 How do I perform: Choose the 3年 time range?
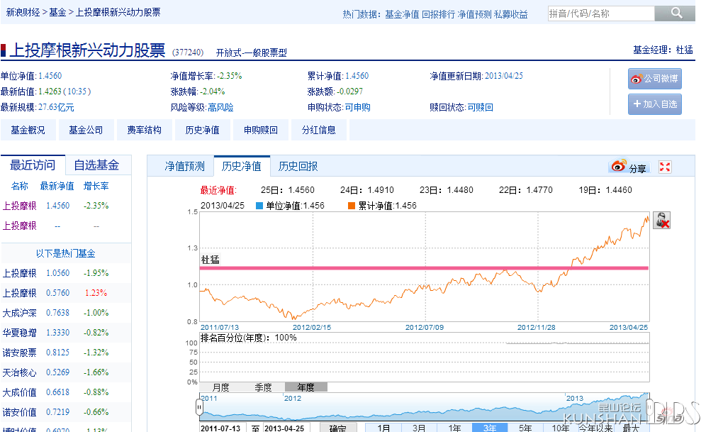[x=490, y=428]
